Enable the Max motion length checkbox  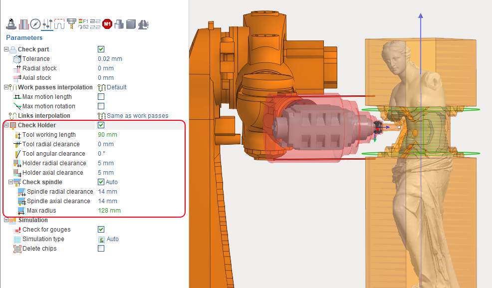pyautogui.click(x=101, y=97)
